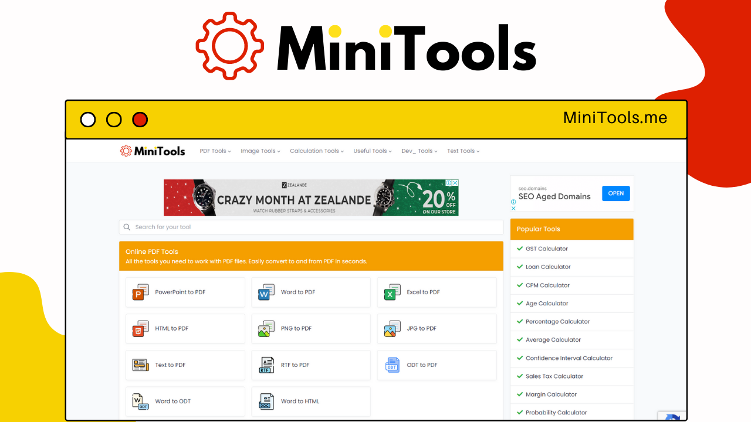
Task: Click the search magnifier icon
Action: pos(127,227)
